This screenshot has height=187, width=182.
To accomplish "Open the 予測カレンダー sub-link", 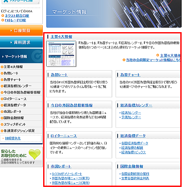I will point(131,117).
